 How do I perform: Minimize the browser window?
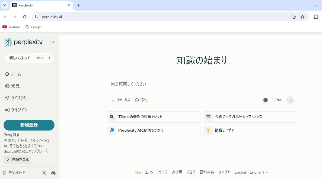click(x=315, y=5)
